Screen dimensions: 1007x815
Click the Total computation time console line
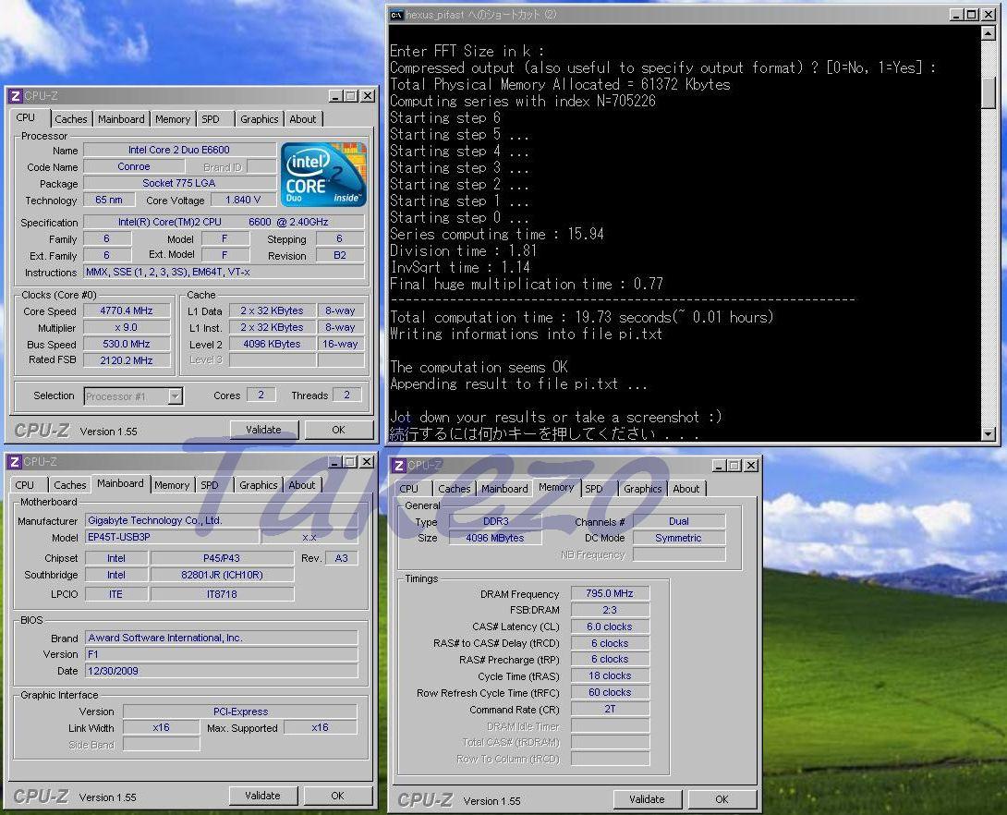pos(582,317)
